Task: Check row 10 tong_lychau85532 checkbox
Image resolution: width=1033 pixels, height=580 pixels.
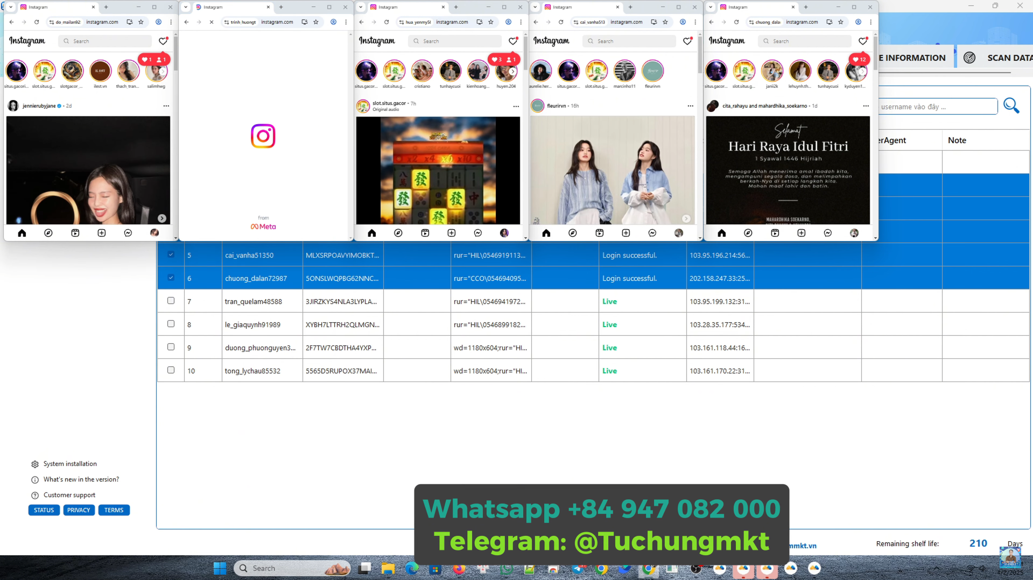Action: pyautogui.click(x=171, y=370)
